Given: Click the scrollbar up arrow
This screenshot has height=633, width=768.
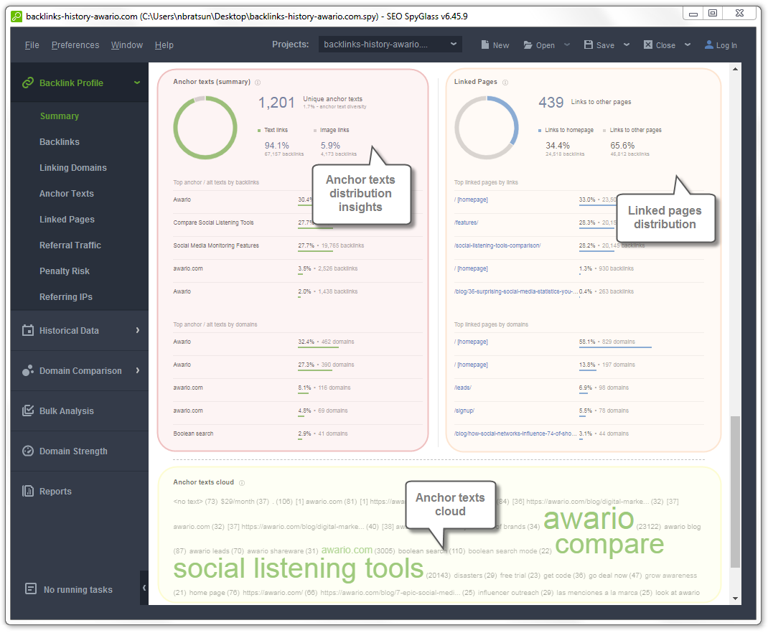Looking at the screenshot, I should click(x=735, y=69).
